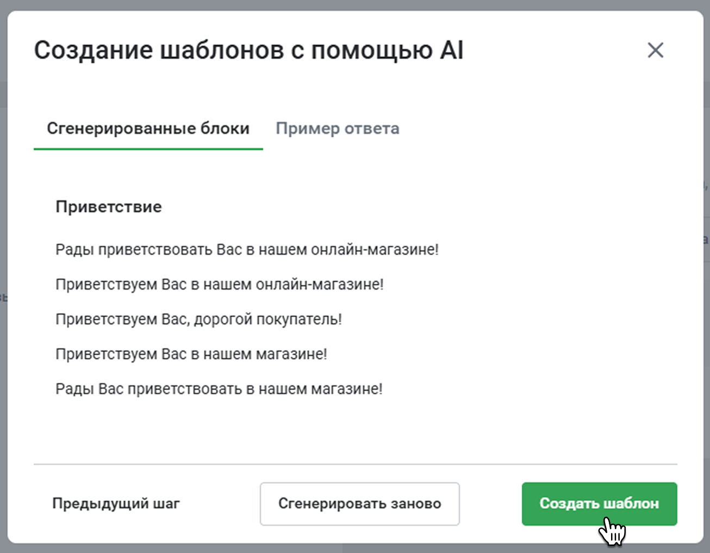Select greeting Приветствуем Вас в нашем онлайн-магазине

[x=220, y=285]
